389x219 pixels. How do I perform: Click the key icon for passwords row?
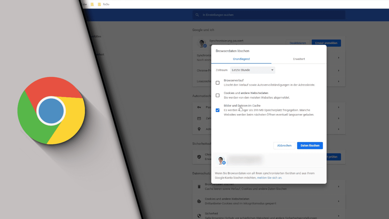point(199,107)
